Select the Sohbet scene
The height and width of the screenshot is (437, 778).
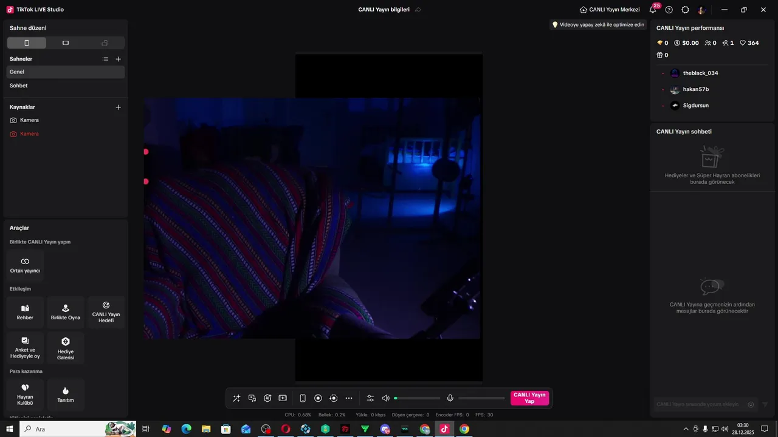click(x=66, y=86)
